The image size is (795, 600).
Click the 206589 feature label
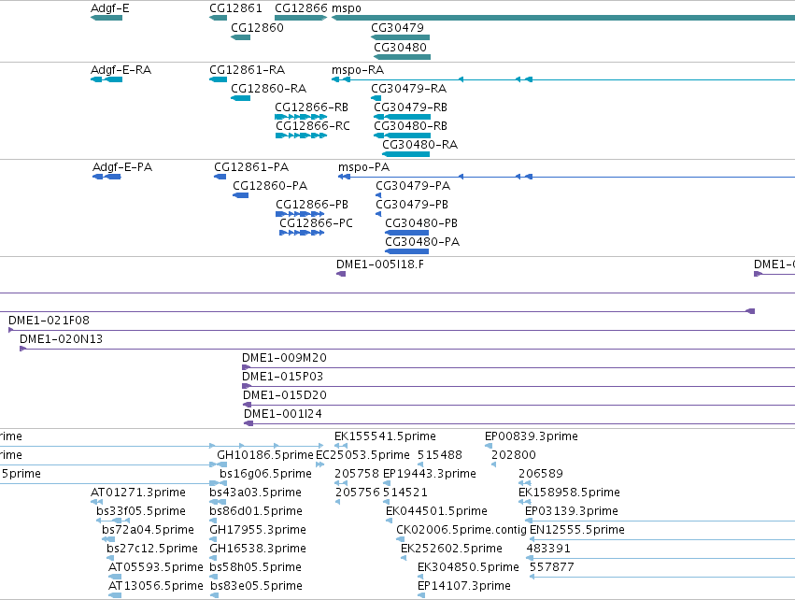click(541, 474)
